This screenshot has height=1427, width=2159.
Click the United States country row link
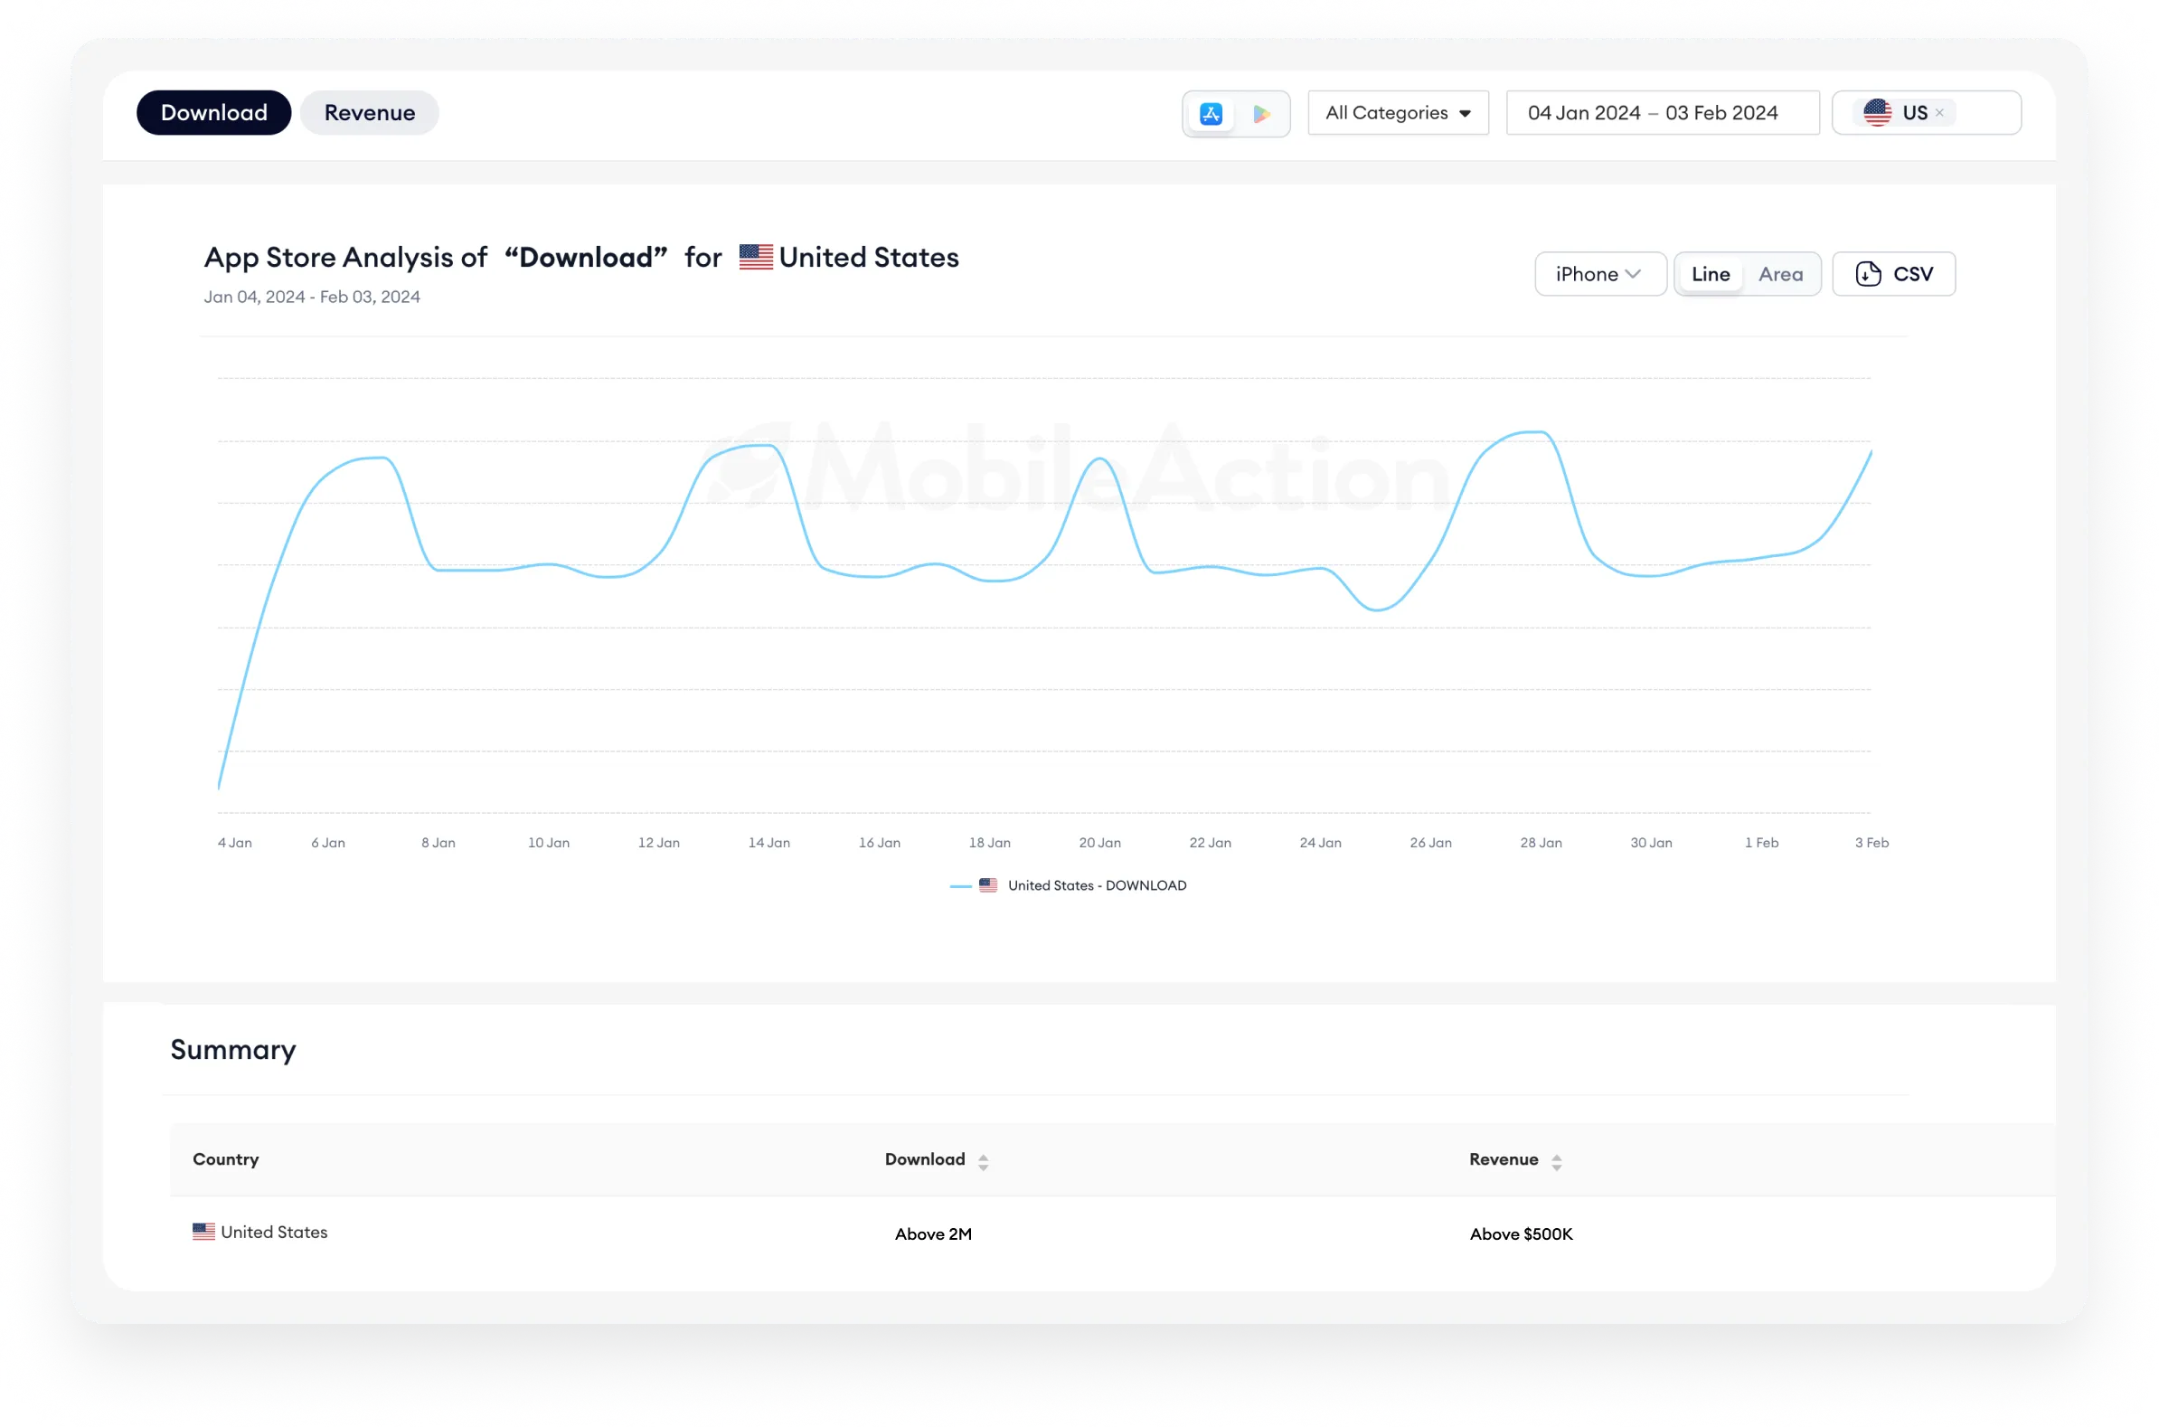(x=274, y=1232)
